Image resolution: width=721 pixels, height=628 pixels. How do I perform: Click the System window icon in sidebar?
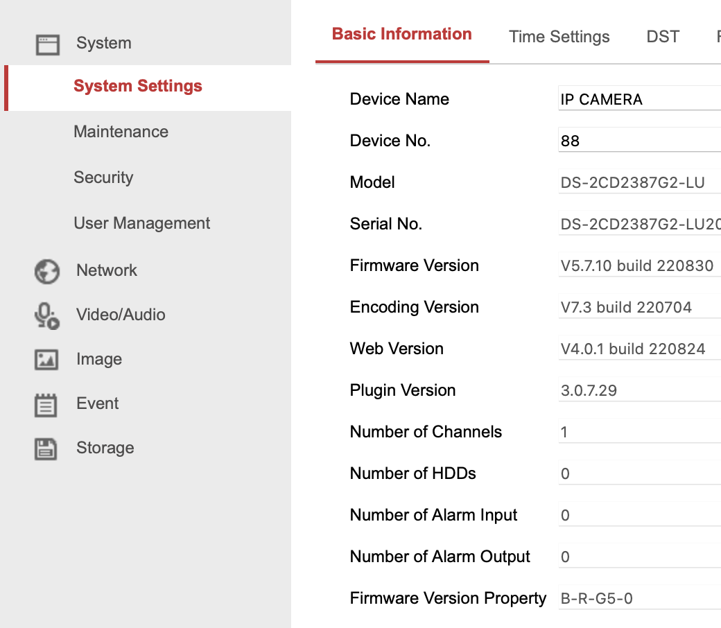47,44
